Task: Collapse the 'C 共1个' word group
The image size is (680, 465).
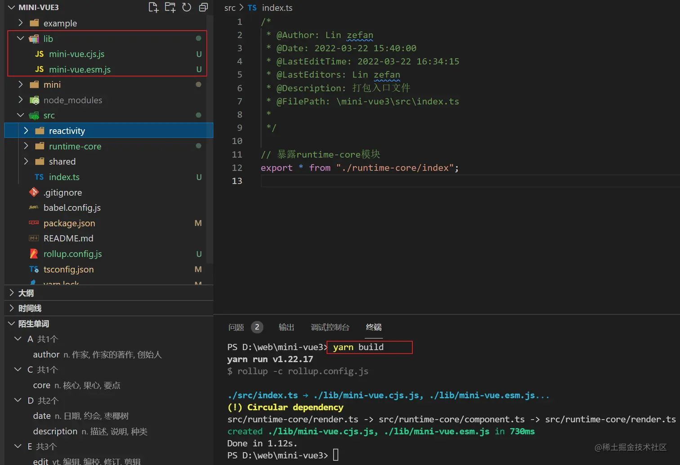Action: point(18,369)
